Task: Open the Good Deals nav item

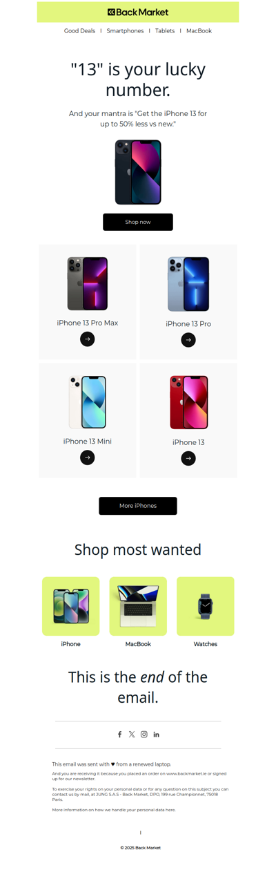Action: click(80, 31)
